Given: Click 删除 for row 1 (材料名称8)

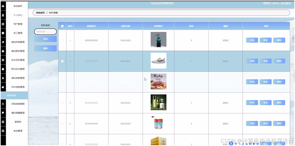Looking at the screenshot, I should click(279, 40).
